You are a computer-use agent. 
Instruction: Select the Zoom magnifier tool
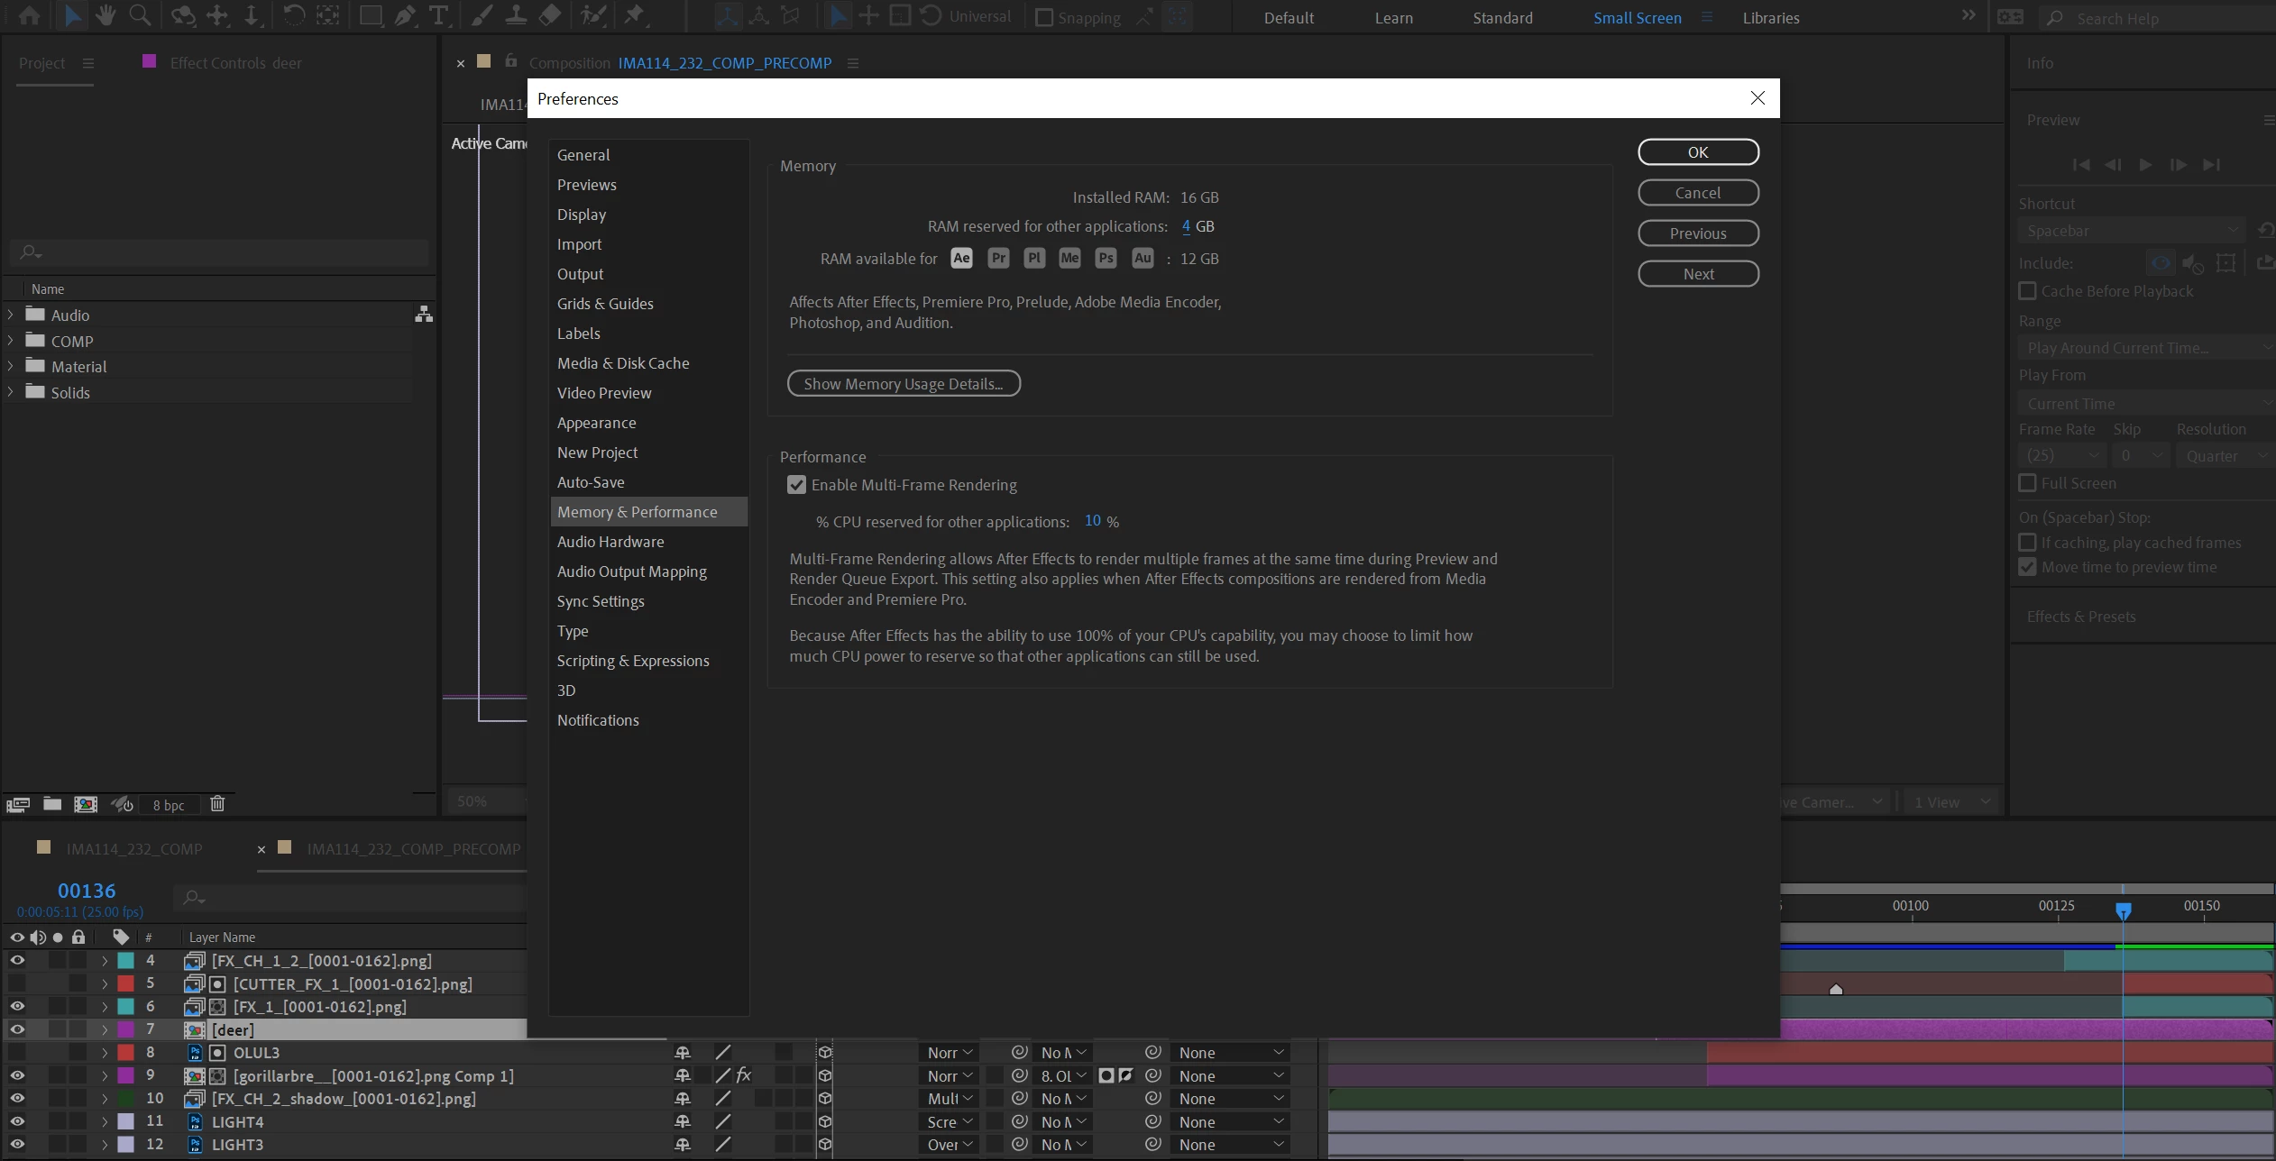(140, 15)
